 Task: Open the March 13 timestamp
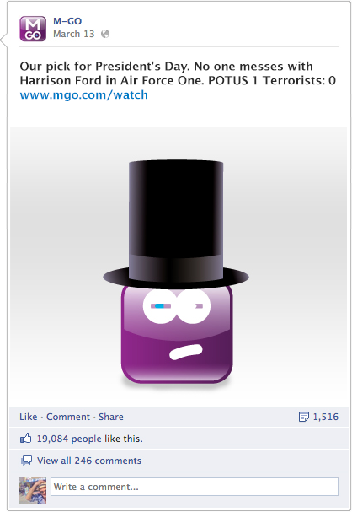point(74,34)
